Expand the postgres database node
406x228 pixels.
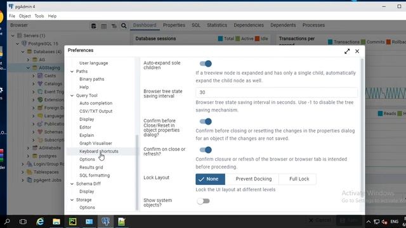pyautogui.click(x=28, y=156)
